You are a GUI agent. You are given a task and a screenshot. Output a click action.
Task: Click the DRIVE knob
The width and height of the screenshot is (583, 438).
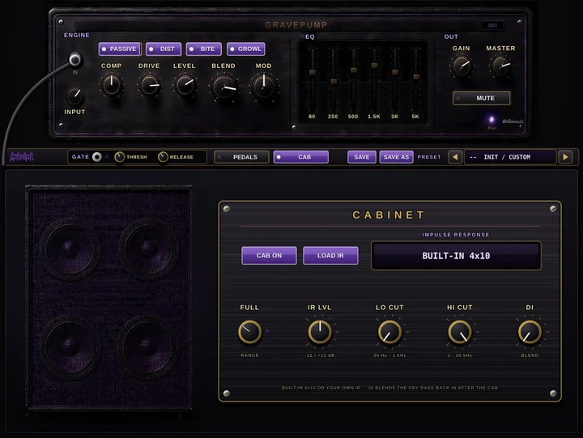(149, 85)
